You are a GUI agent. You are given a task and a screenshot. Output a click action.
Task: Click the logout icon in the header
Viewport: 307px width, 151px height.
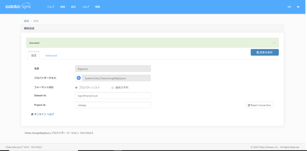point(298,7)
